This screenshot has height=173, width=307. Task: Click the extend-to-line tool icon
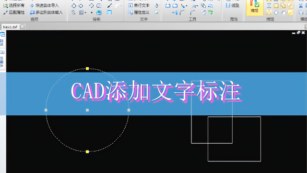click(175, 13)
